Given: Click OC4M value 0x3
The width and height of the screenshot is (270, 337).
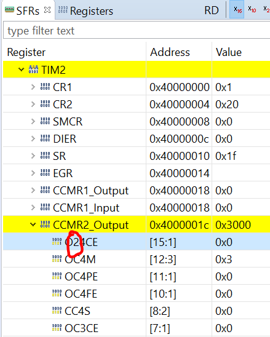Looking at the screenshot, I should [224, 259].
